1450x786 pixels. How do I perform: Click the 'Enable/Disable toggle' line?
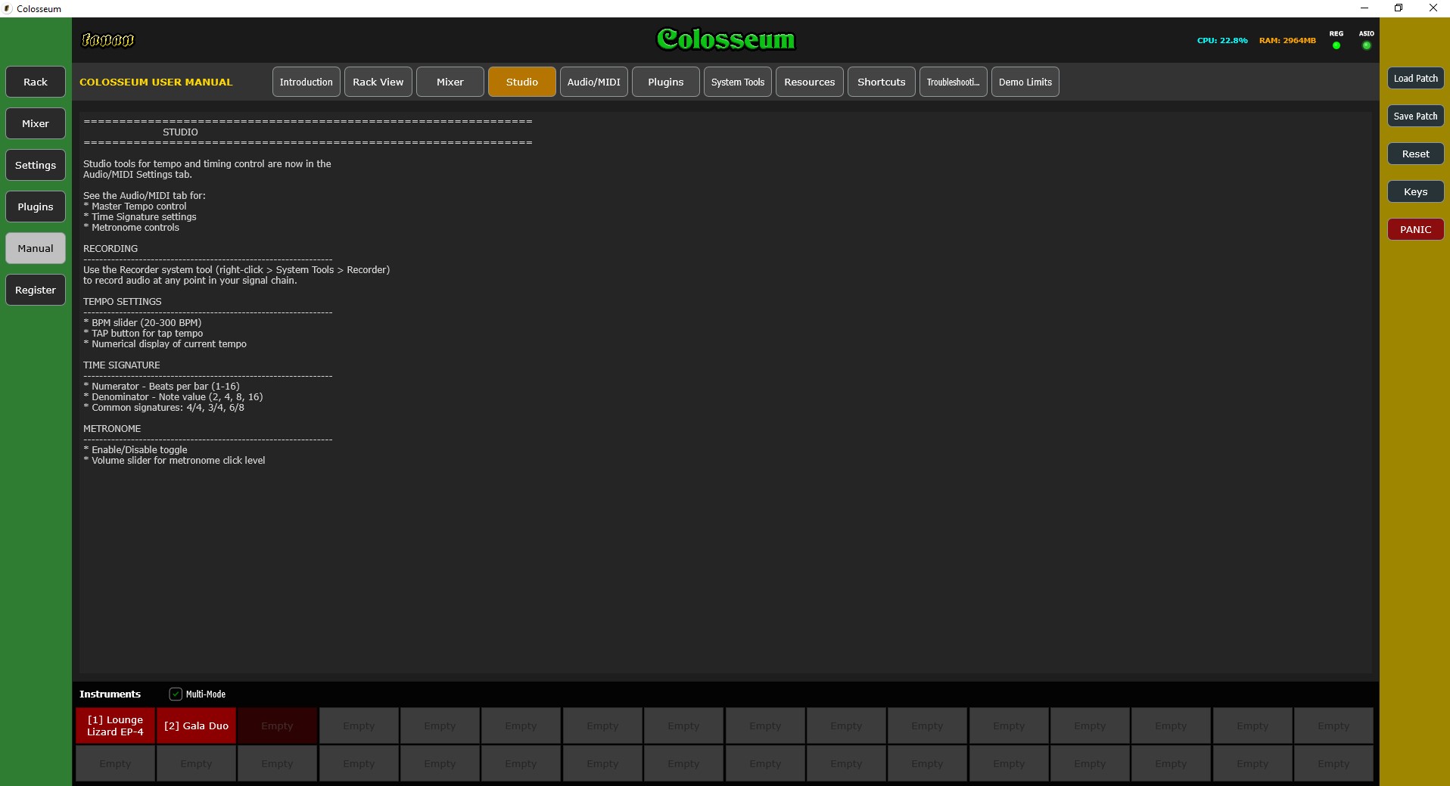135,449
